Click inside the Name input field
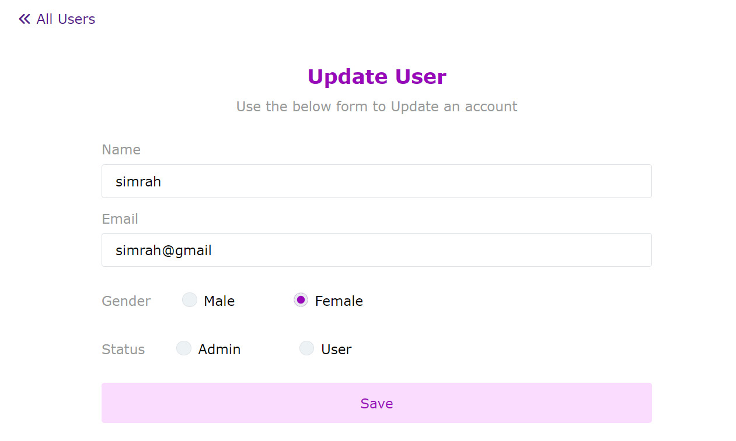 click(376, 181)
